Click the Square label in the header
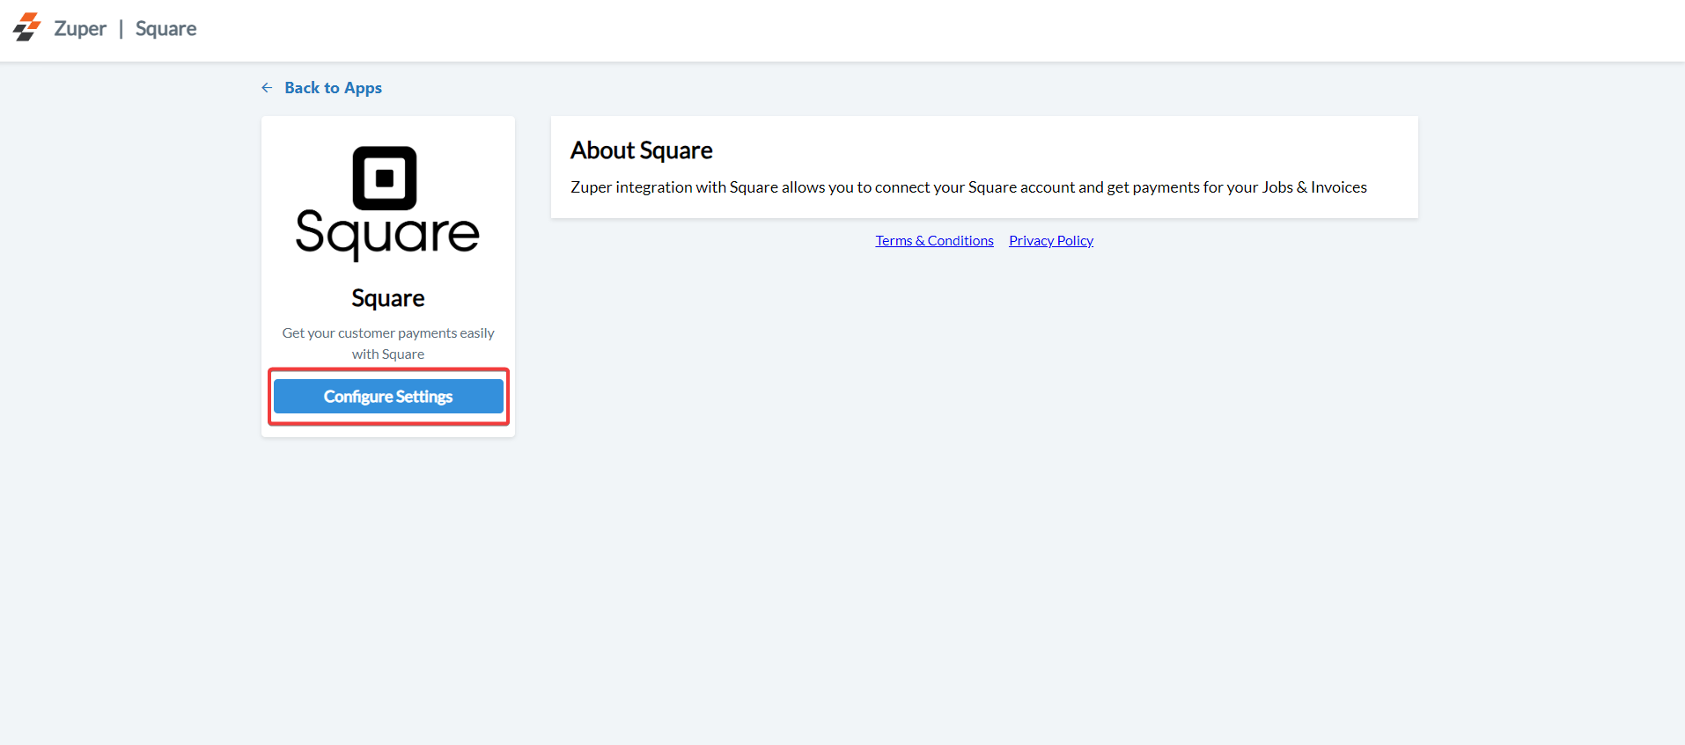This screenshot has width=1685, height=745. click(x=166, y=29)
